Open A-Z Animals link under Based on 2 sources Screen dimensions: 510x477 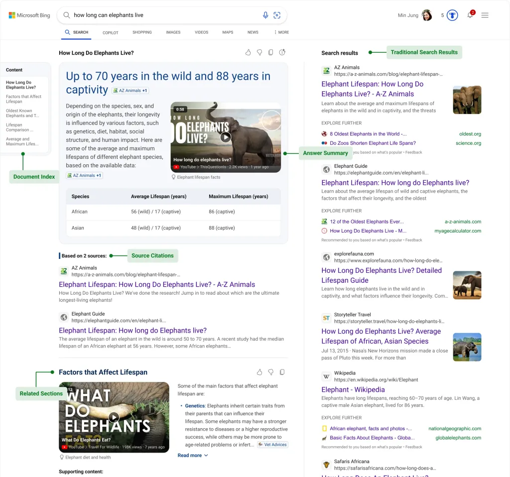(x=157, y=284)
